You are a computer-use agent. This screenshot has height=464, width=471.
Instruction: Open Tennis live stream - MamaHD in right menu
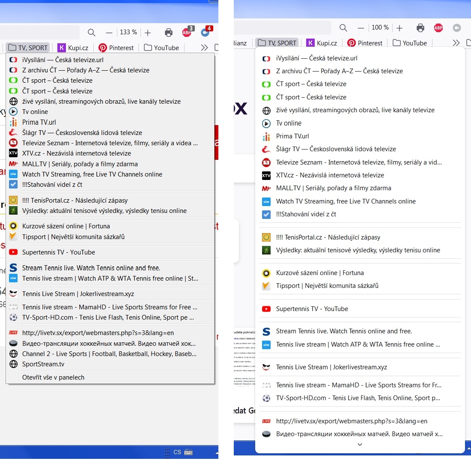[x=360, y=385]
